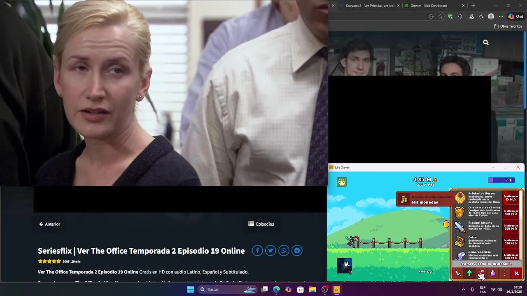Click the green trophy icon in Idle Slayer
This screenshot has height=296, width=527.
[x=342, y=182]
